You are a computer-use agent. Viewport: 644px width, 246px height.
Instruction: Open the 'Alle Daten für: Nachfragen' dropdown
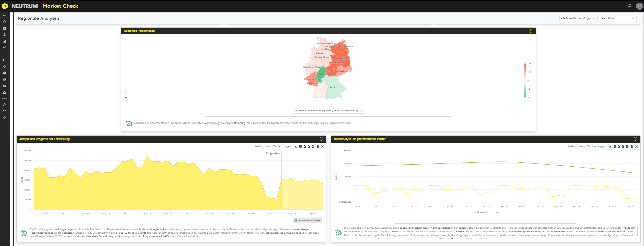coord(578,18)
